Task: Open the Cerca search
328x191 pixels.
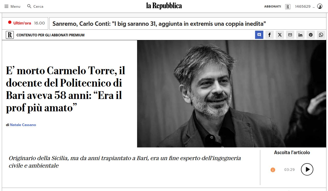Action: coord(35,6)
